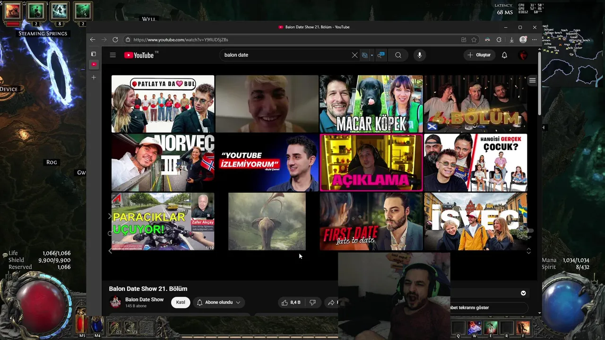This screenshot has height=340, width=605.
Task: Open the browser extensions puzzle icon
Action: click(x=499, y=40)
